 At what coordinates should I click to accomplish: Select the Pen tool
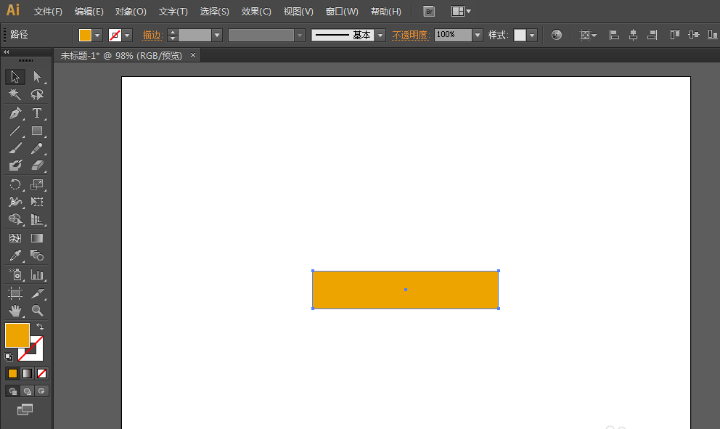15,113
